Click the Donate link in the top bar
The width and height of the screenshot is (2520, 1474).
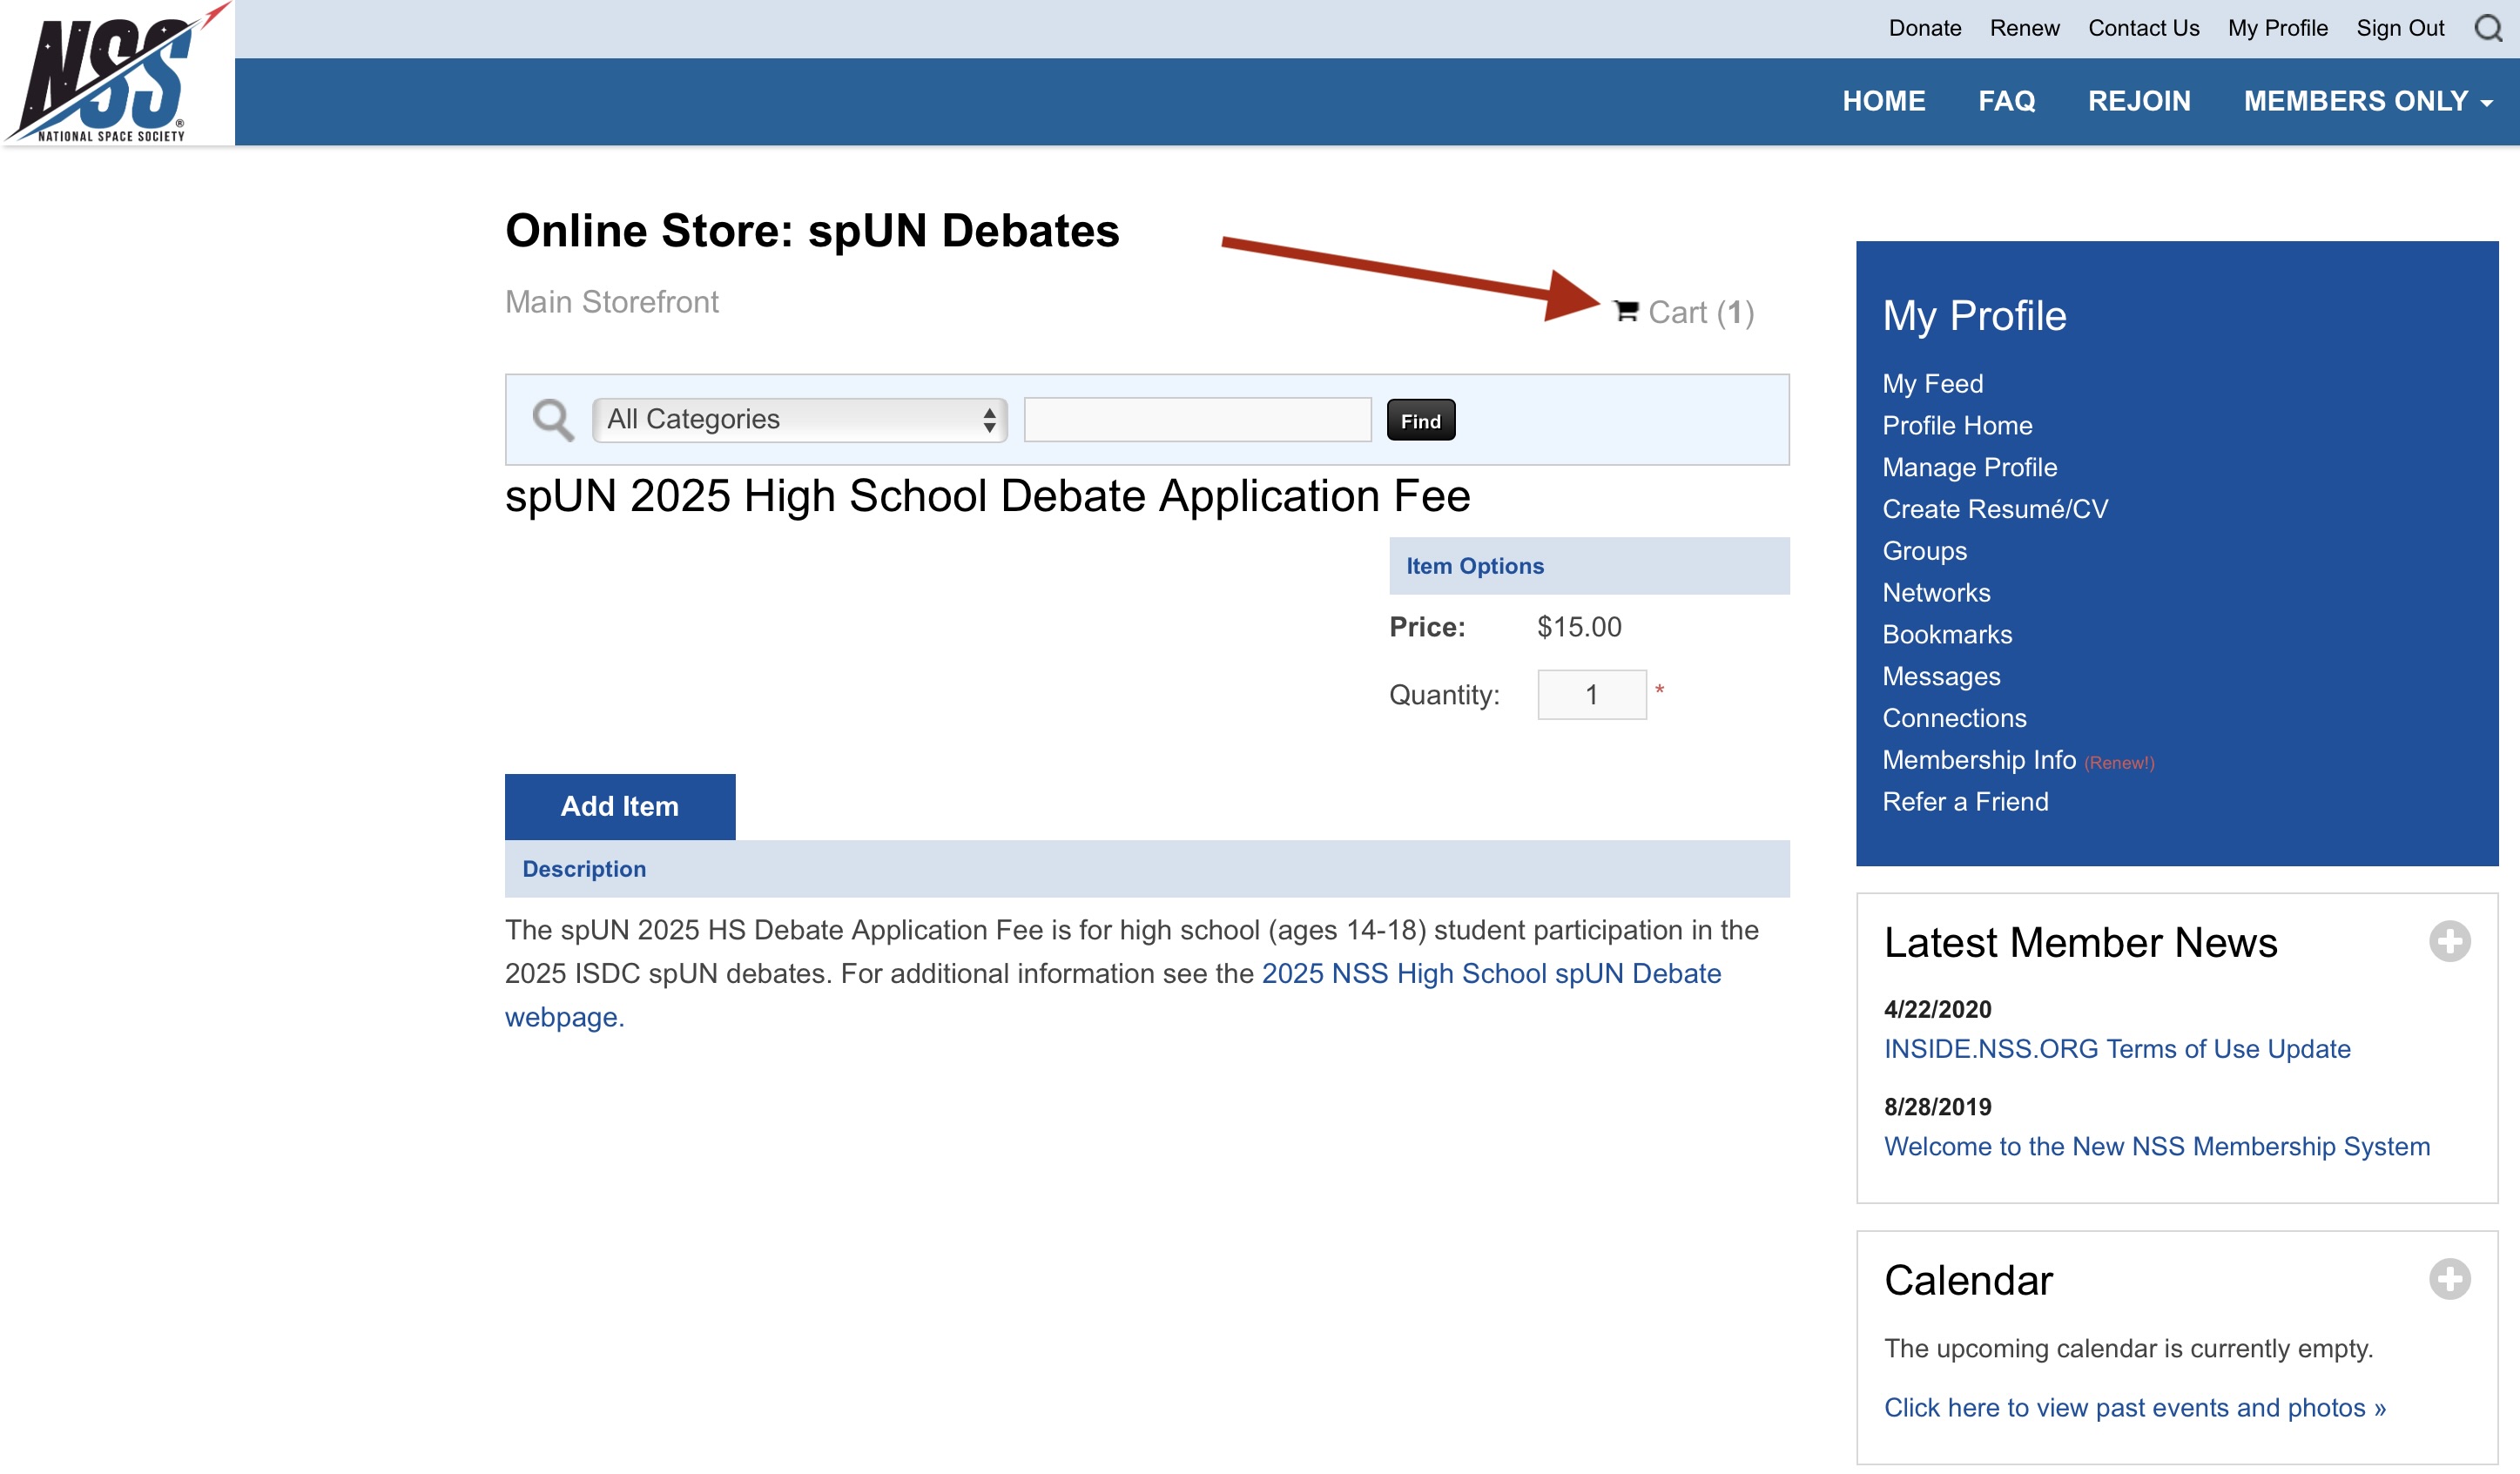tap(1924, 28)
